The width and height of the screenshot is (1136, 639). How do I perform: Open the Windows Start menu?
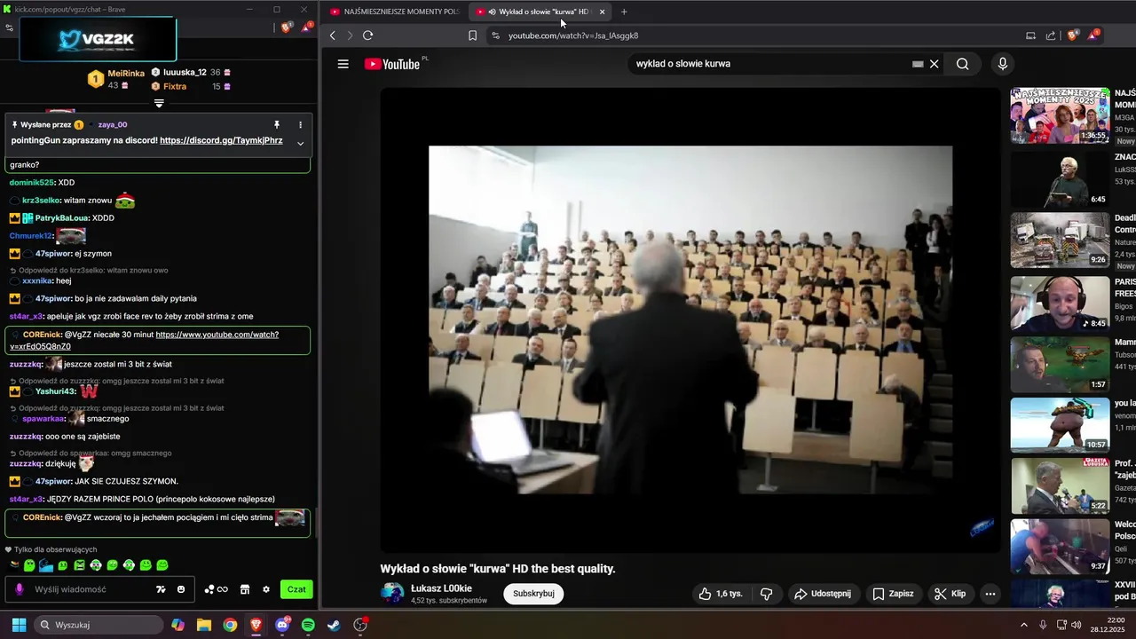tap(19, 625)
